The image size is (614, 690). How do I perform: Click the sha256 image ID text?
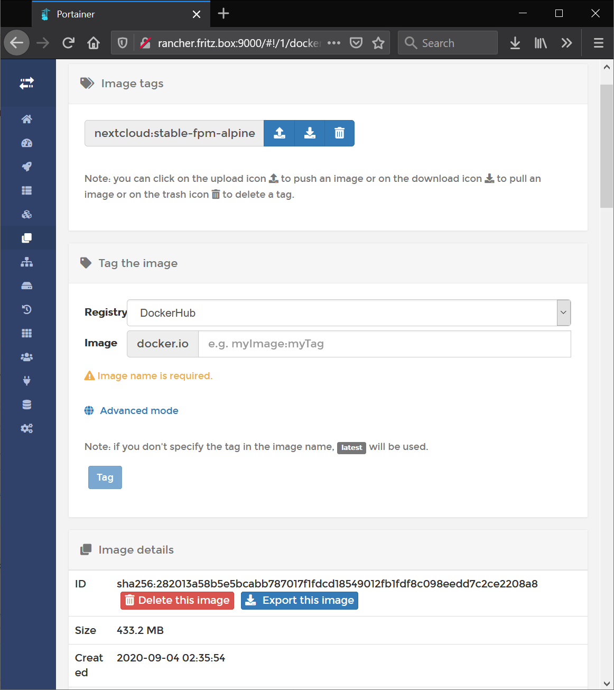coord(327,584)
